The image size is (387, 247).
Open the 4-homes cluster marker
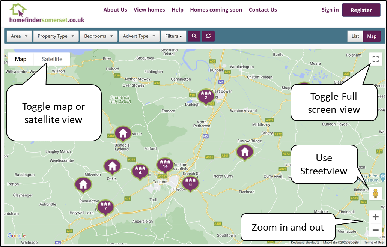tap(140, 172)
